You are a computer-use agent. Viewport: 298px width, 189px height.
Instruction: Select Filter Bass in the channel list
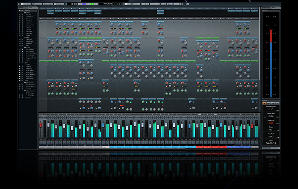[29, 44]
